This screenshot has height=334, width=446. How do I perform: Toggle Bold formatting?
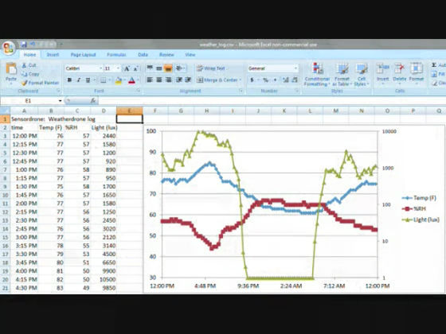tap(69, 80)
